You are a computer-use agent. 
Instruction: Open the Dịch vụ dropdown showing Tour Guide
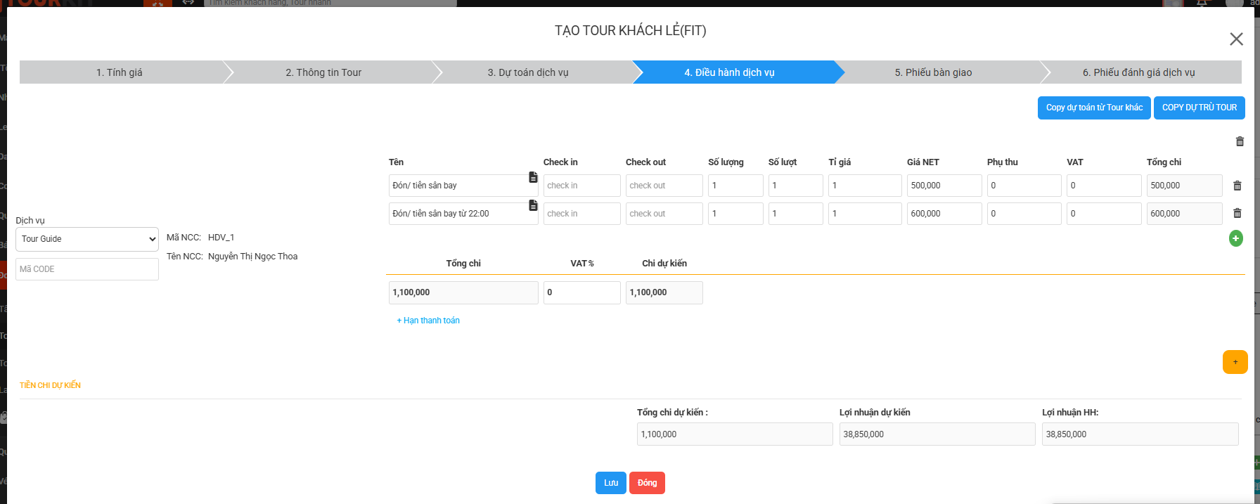[x=87, y=239]
